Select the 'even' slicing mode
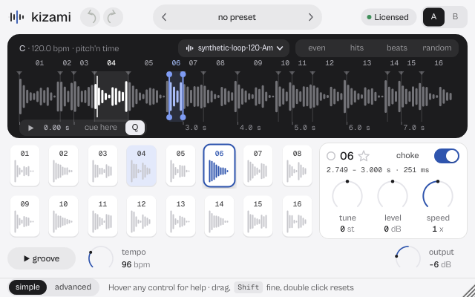This screenshot has height=297, width=475. pos(317,48)
